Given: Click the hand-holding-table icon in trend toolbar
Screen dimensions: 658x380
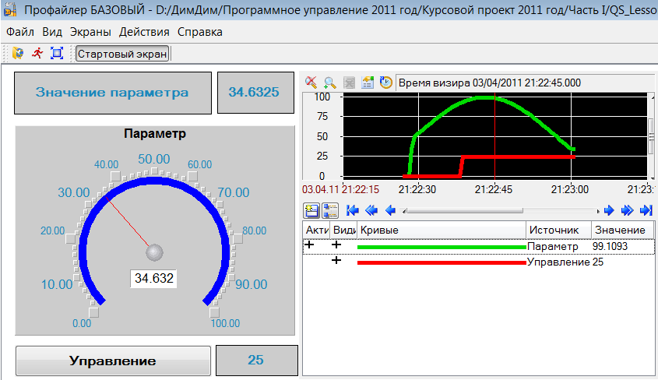Looking at the screenshot, I should coord(368,83).
